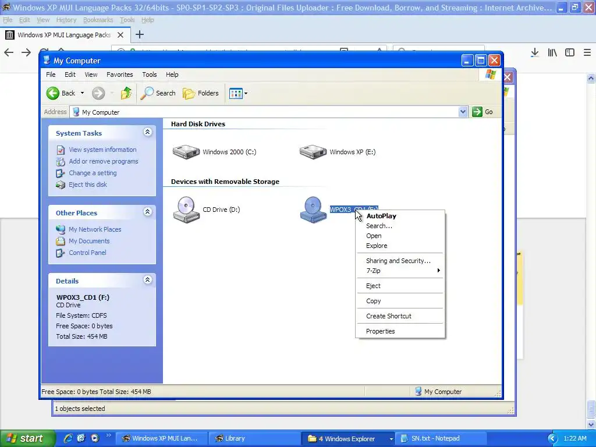Open the Tools menu in My Computer
The image size is (596, 447).
click(x=150, y=74)
